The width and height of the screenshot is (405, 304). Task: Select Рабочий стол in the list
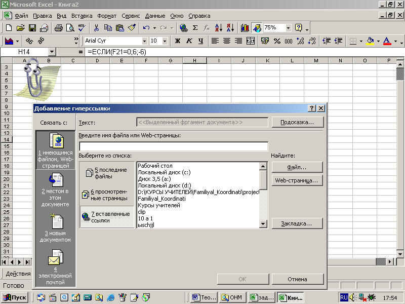[x=155, y=166]
